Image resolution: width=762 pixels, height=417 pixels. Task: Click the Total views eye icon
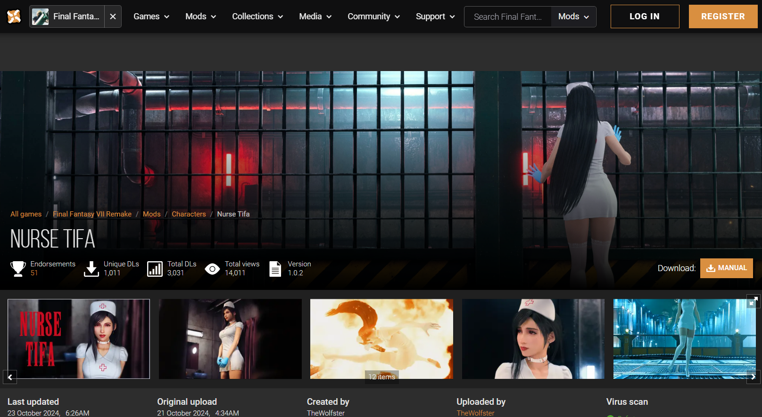pyautogui.click(x=212, y=269)
